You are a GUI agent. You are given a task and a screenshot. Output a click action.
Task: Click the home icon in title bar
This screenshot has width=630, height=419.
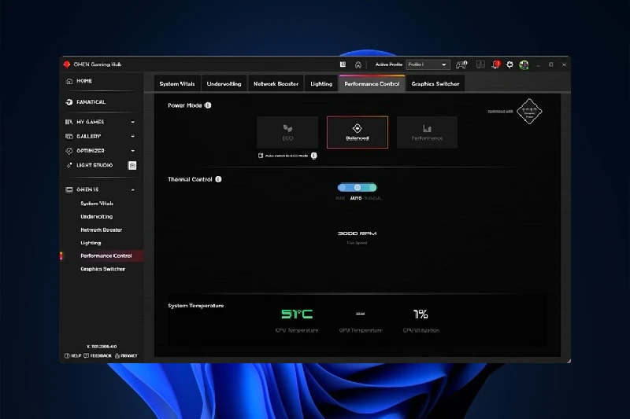(358, 64)
